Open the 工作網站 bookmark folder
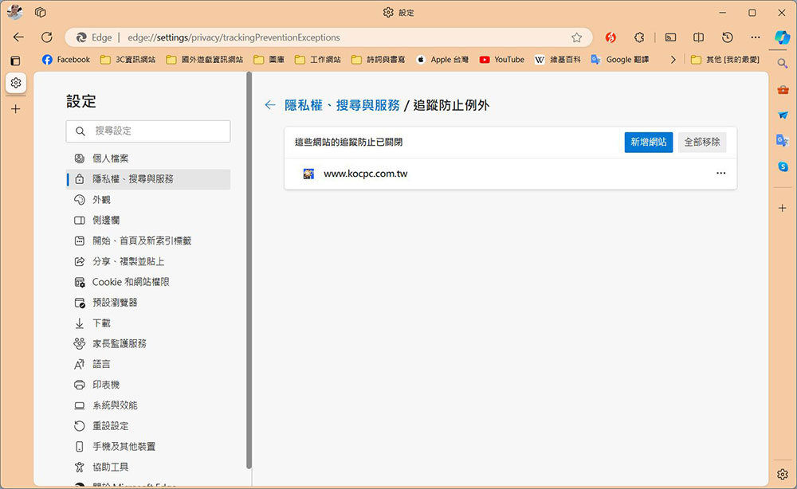Screen dimensions: 797x489 pos(318,60)
